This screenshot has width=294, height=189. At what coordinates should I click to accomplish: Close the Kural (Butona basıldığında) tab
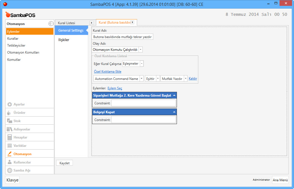[x=132, y=22]
